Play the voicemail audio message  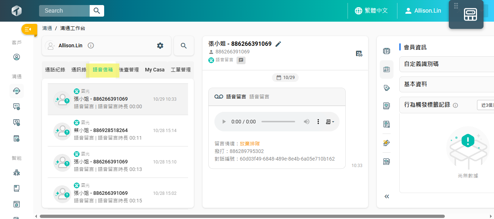click(x=224, y=122)
